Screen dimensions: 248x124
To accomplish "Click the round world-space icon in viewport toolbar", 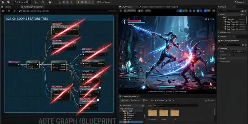I will coord(190,11).
